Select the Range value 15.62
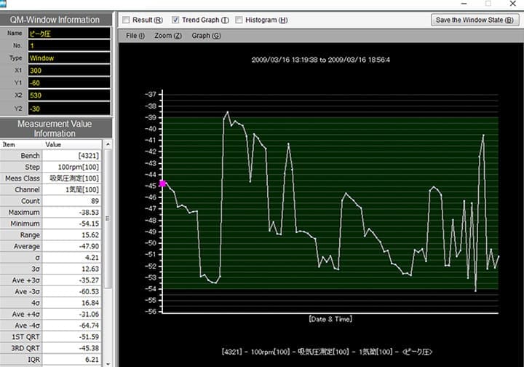This screenshot has height=367, width=524. 72,235
